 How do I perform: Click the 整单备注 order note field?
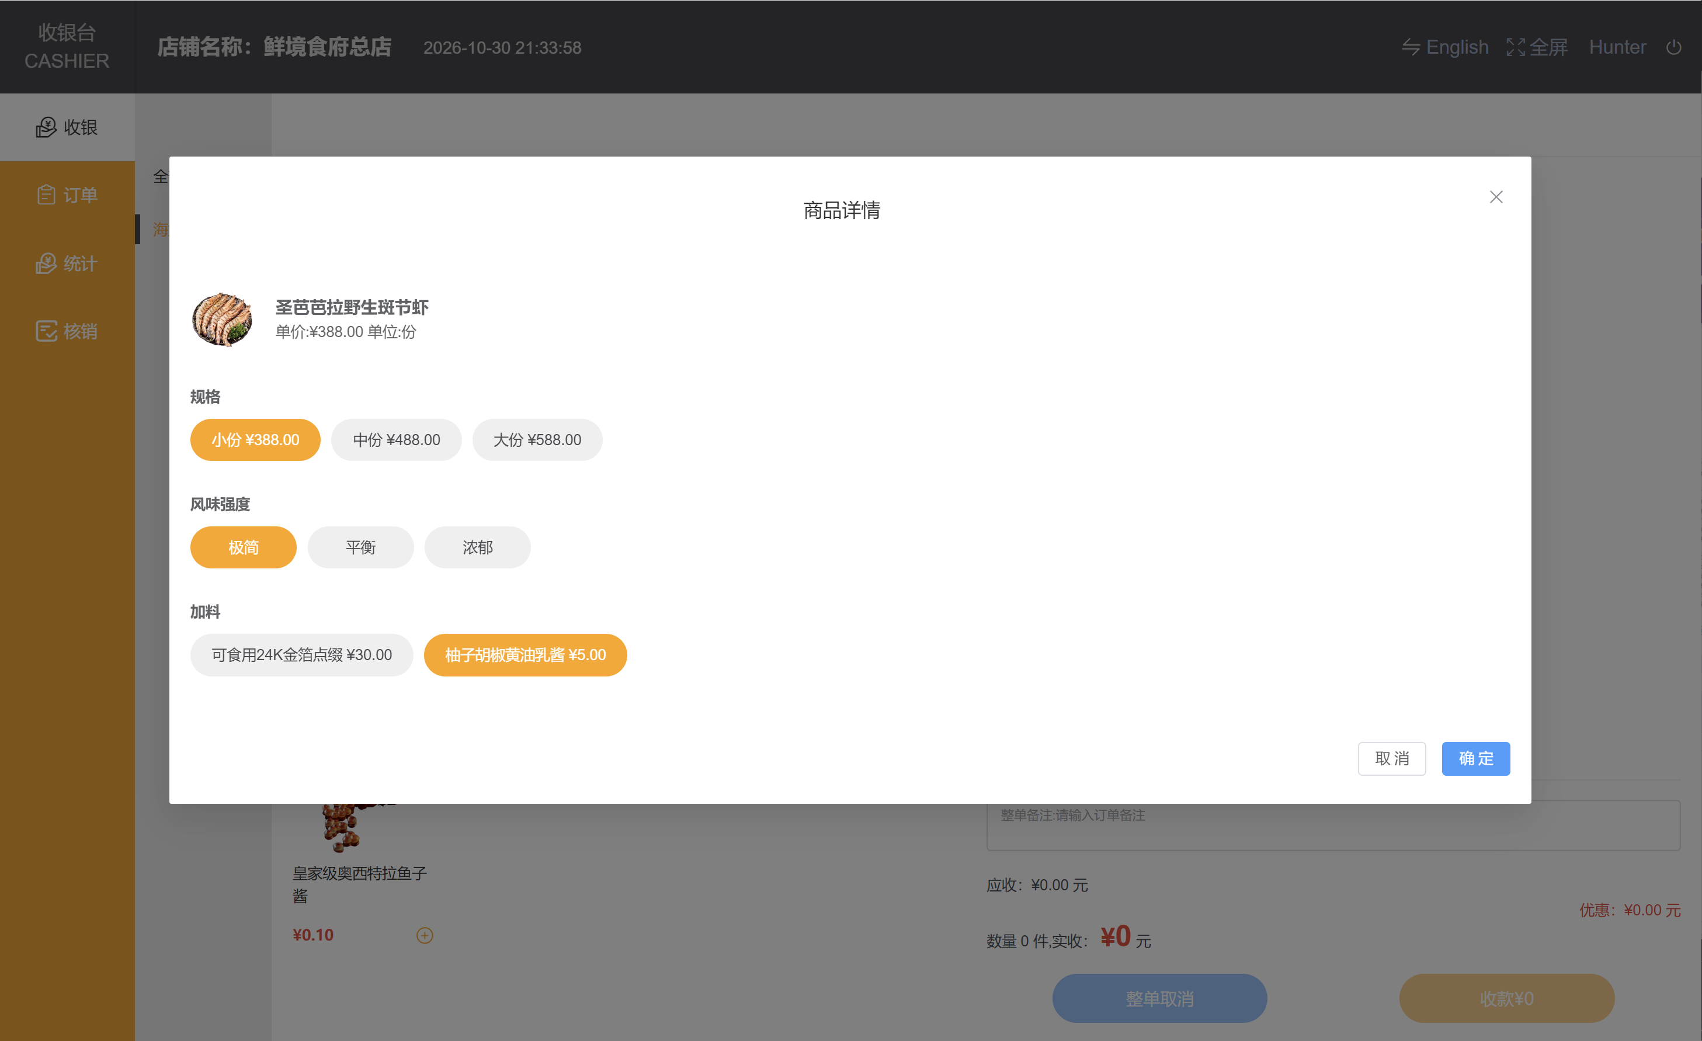[x=1332, y=825]
